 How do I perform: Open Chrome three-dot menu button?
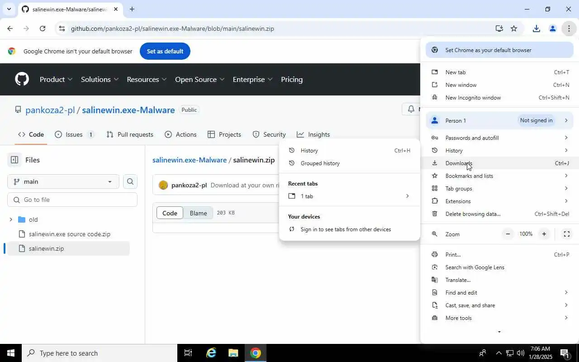[569, 29]
